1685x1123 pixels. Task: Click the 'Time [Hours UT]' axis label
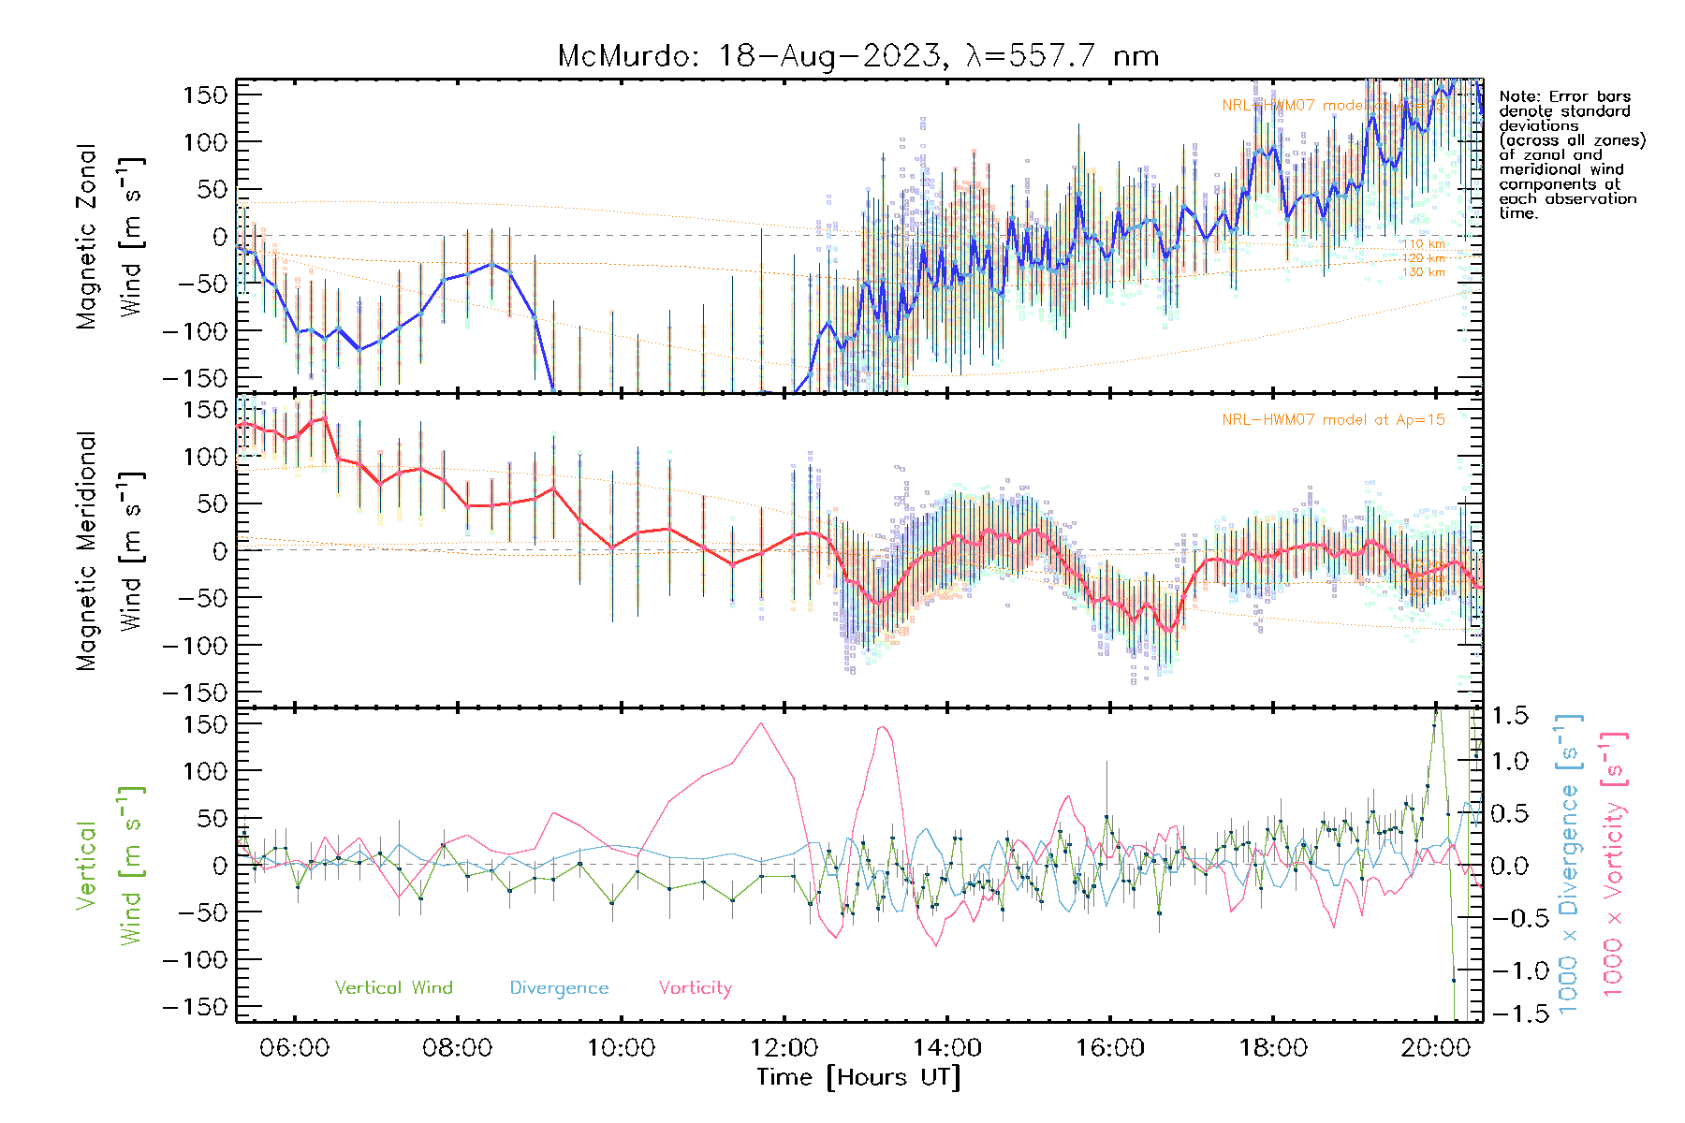pyautogui.click(x=858, y=1077)
